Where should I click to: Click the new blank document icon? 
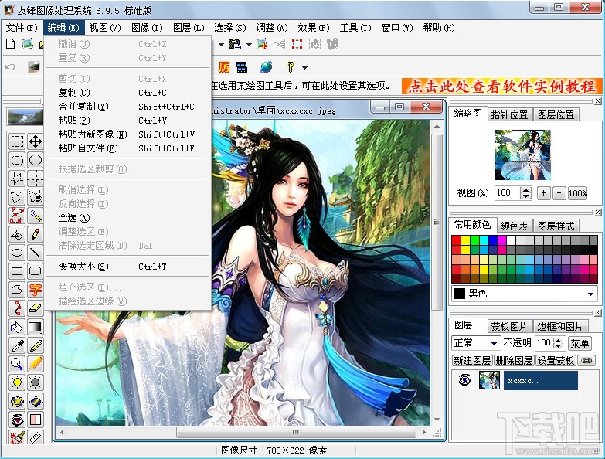point(10,44)
